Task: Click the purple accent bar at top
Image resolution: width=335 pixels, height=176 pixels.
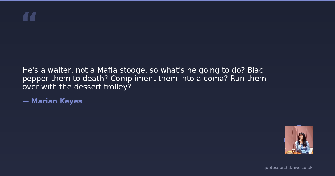Action: pos(167,1)
